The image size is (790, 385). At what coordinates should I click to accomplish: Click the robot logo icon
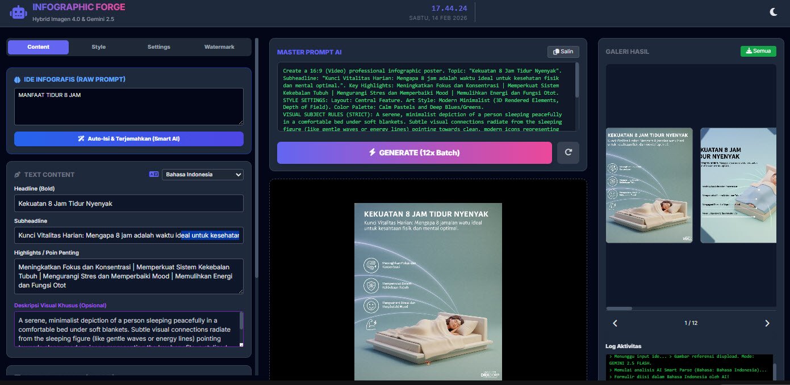click(x=18, y=12)
